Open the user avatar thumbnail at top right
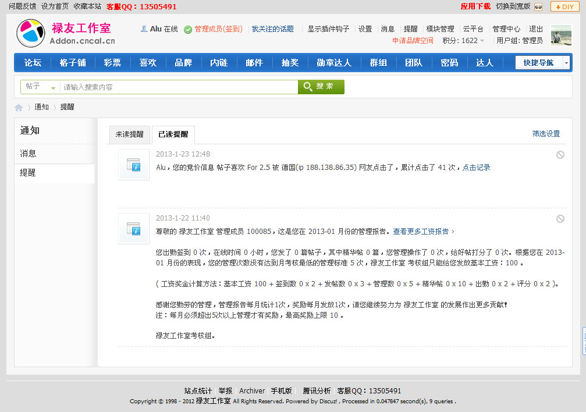 [561, 35]
